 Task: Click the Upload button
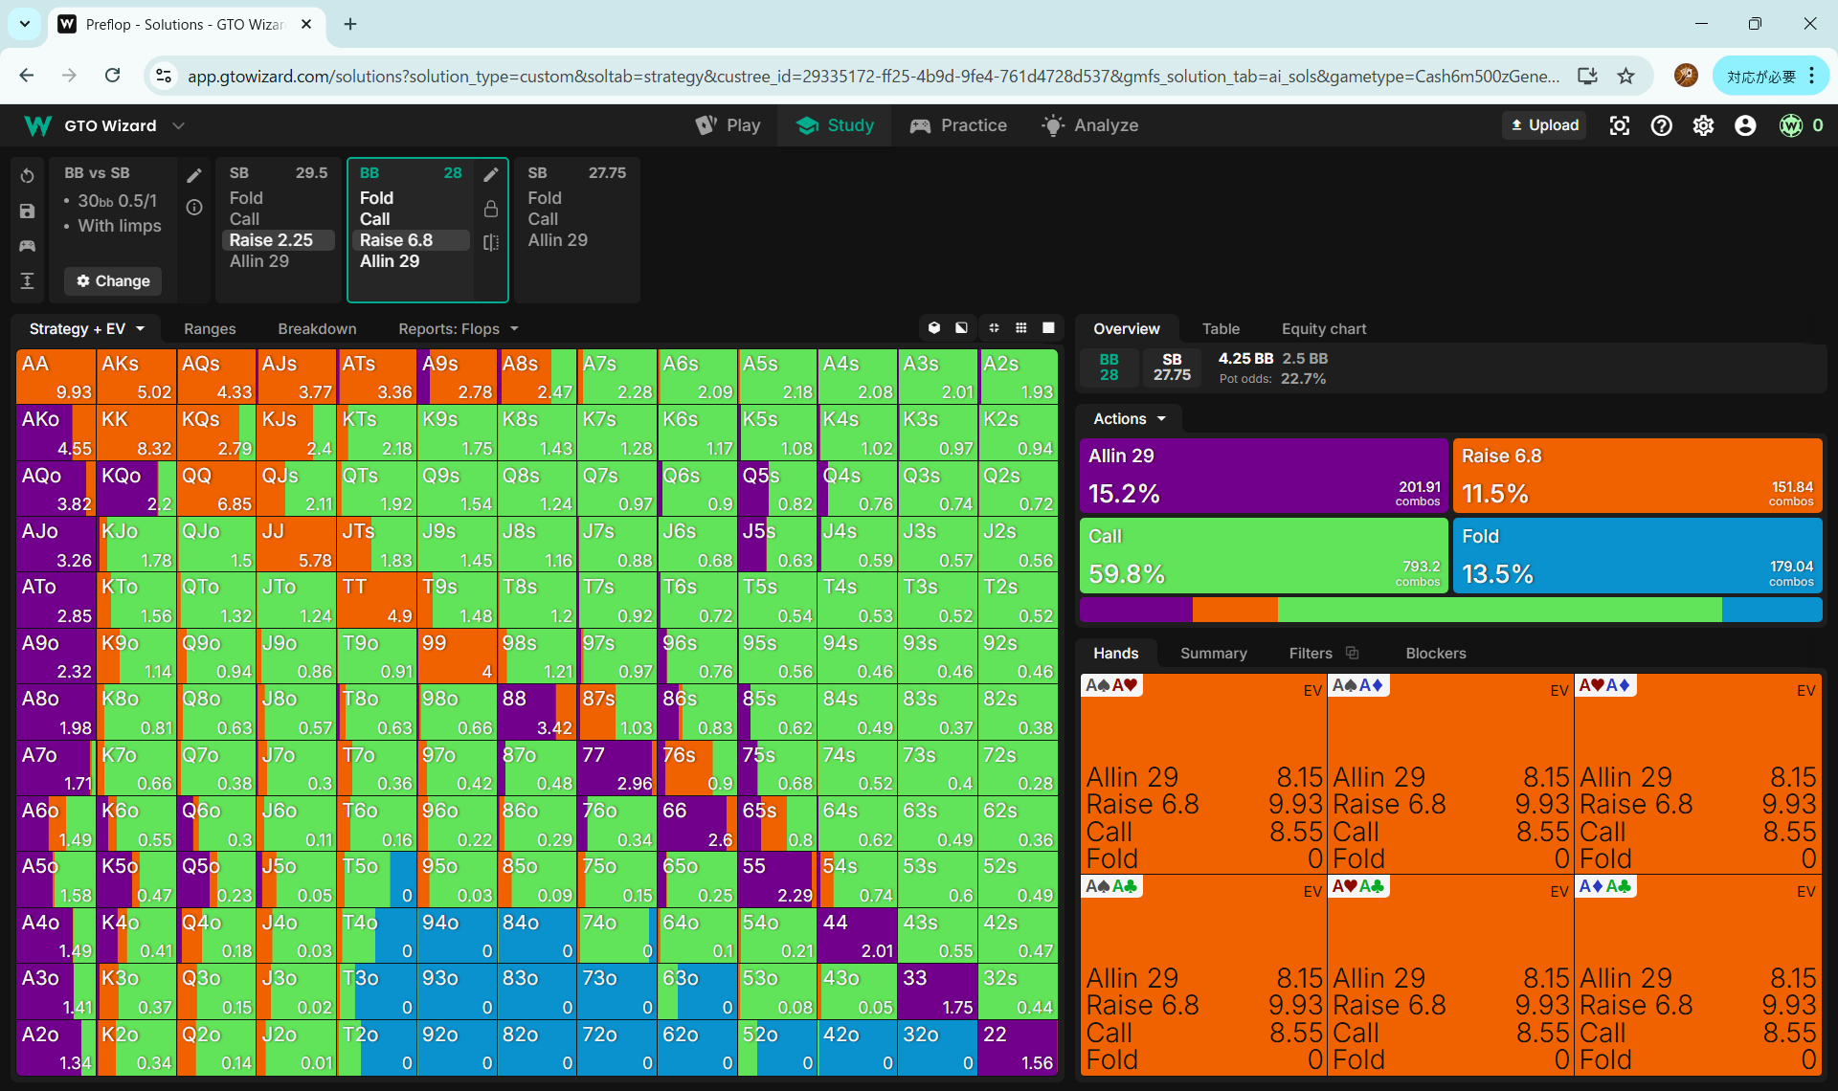(1544, 125)
